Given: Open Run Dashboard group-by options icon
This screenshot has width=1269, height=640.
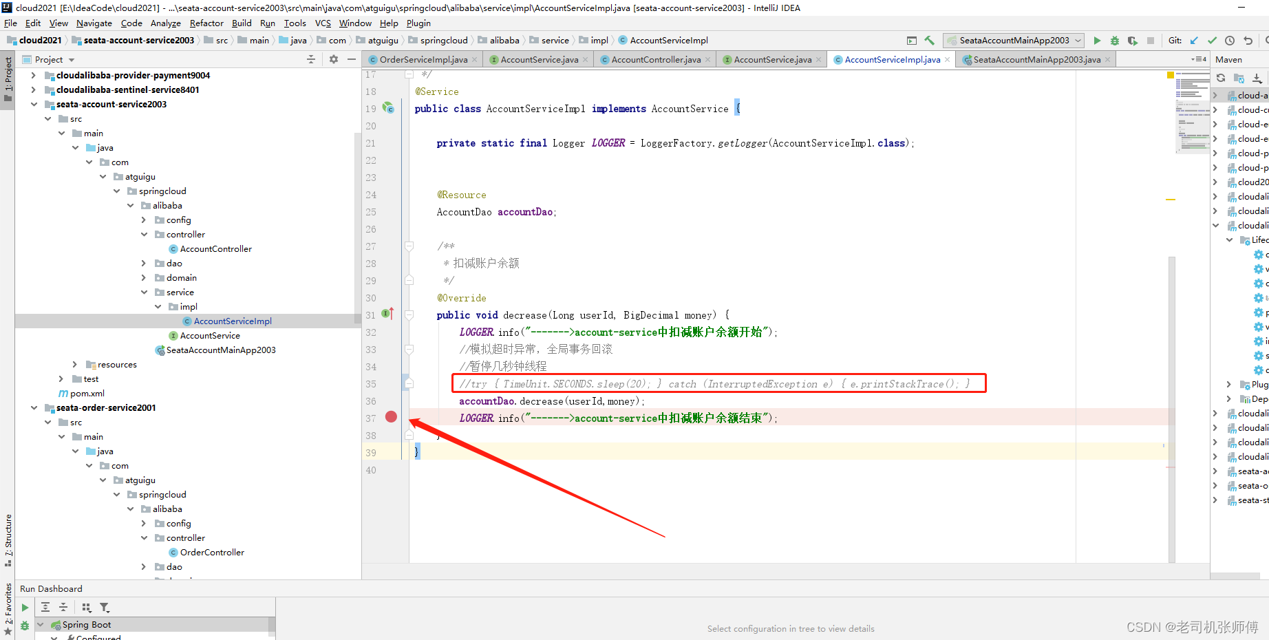Looking at the screenshot, I should tap(87, 607).
